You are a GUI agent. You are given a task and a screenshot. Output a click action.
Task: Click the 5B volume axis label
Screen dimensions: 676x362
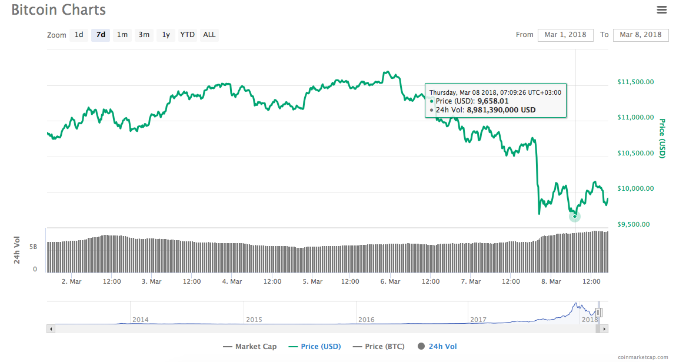click(33, 247)
